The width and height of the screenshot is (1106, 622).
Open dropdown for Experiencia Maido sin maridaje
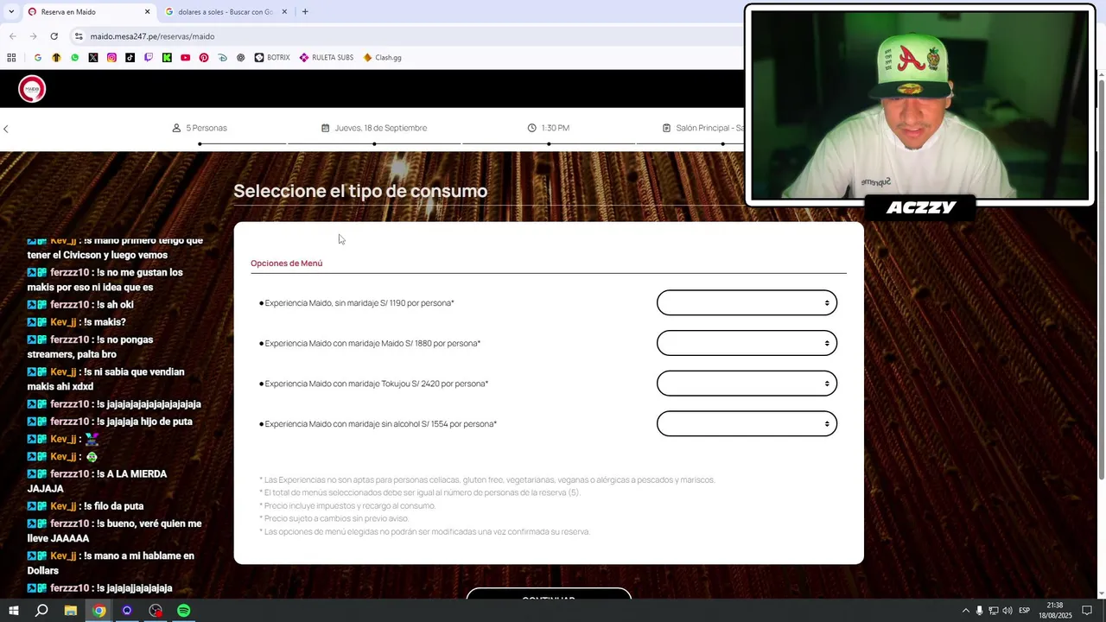point(747,302)
